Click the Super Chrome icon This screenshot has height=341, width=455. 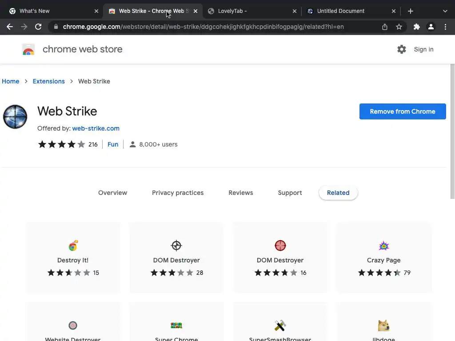pos(176,325)
